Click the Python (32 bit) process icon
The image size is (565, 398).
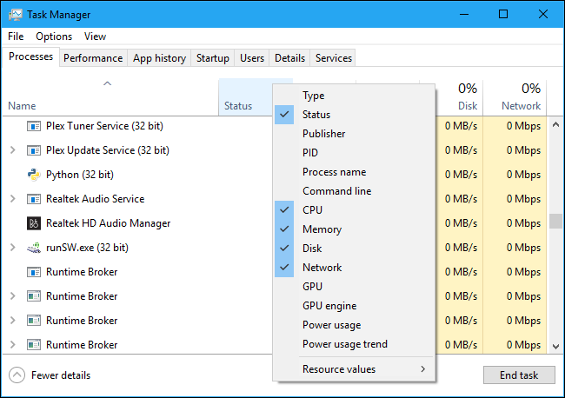[x=34, y=175]
